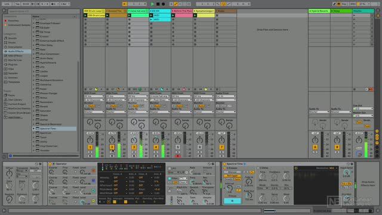This screenshot has height=215, width=382.
Task: Expand the Hybrid Reverb folder
Action: pyautogui.click(x=34, y=63)
